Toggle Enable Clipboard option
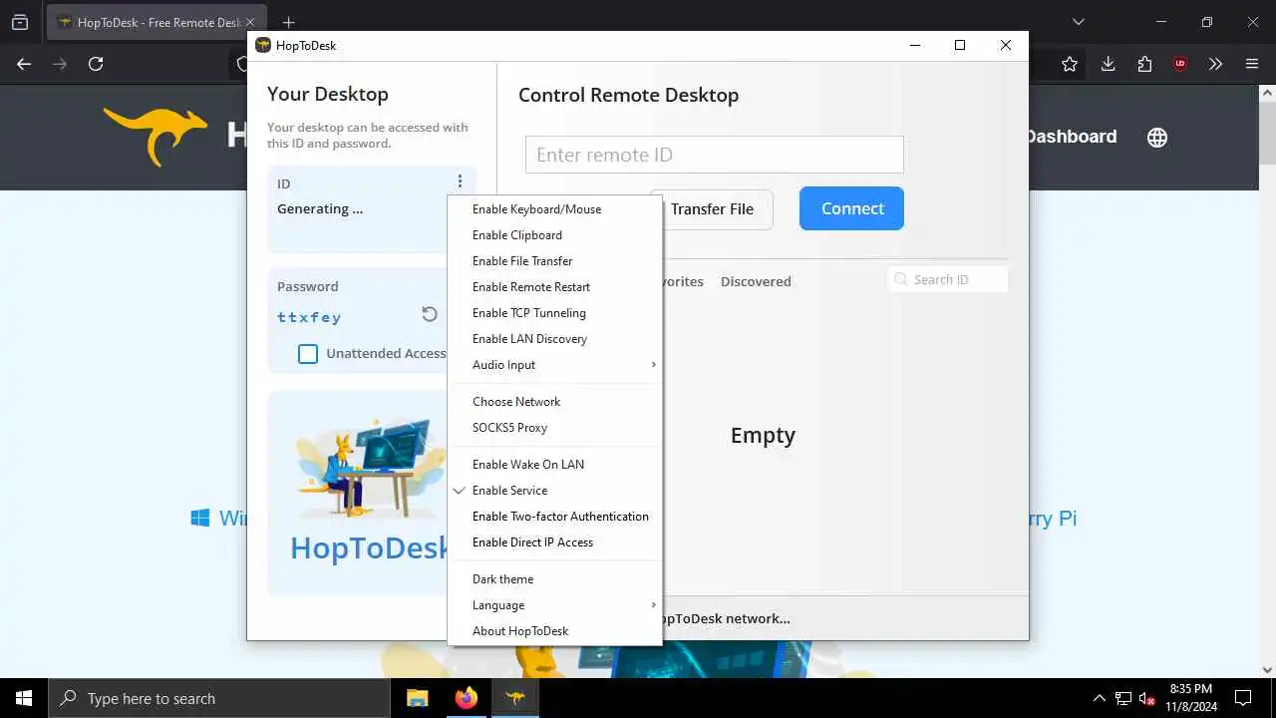Viewport: 1276px width, 718px height. [x=554, y=235]
